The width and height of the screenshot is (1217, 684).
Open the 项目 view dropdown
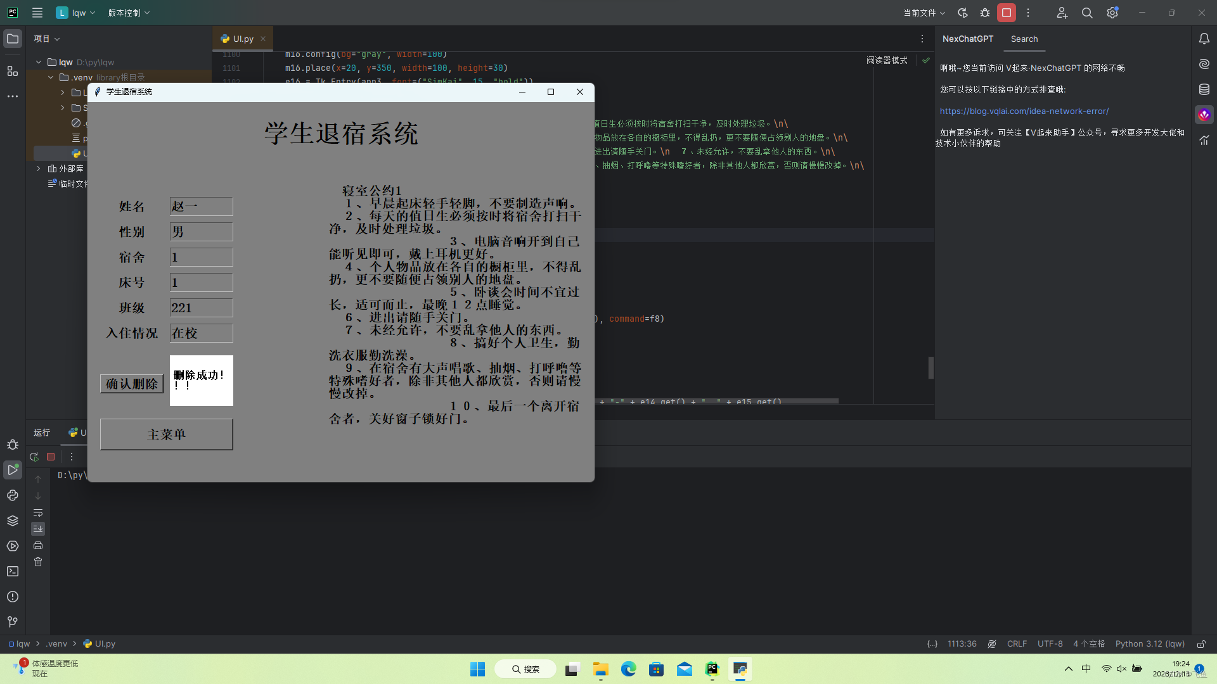(46, 39)
